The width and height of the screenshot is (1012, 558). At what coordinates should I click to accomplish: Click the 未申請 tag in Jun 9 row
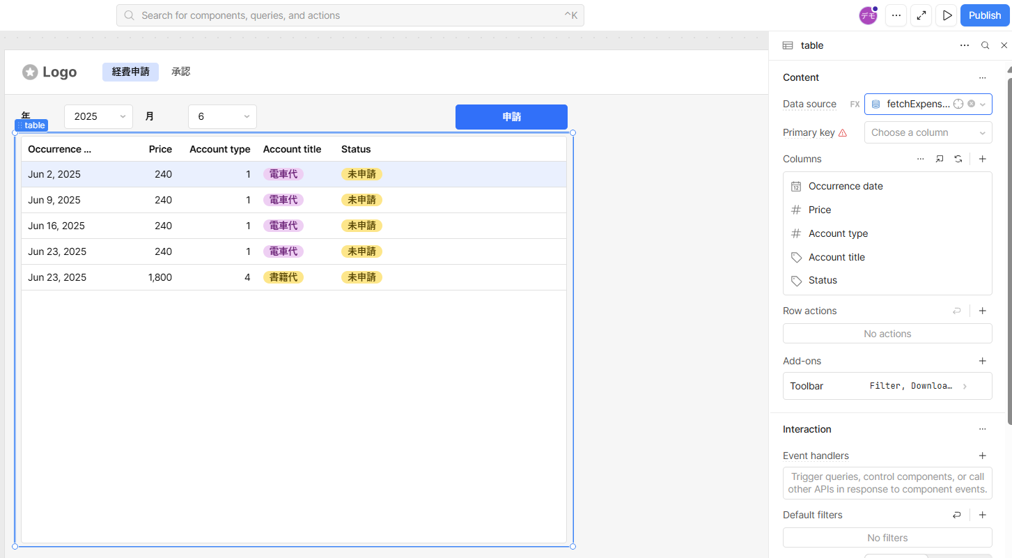click(361, 200)
